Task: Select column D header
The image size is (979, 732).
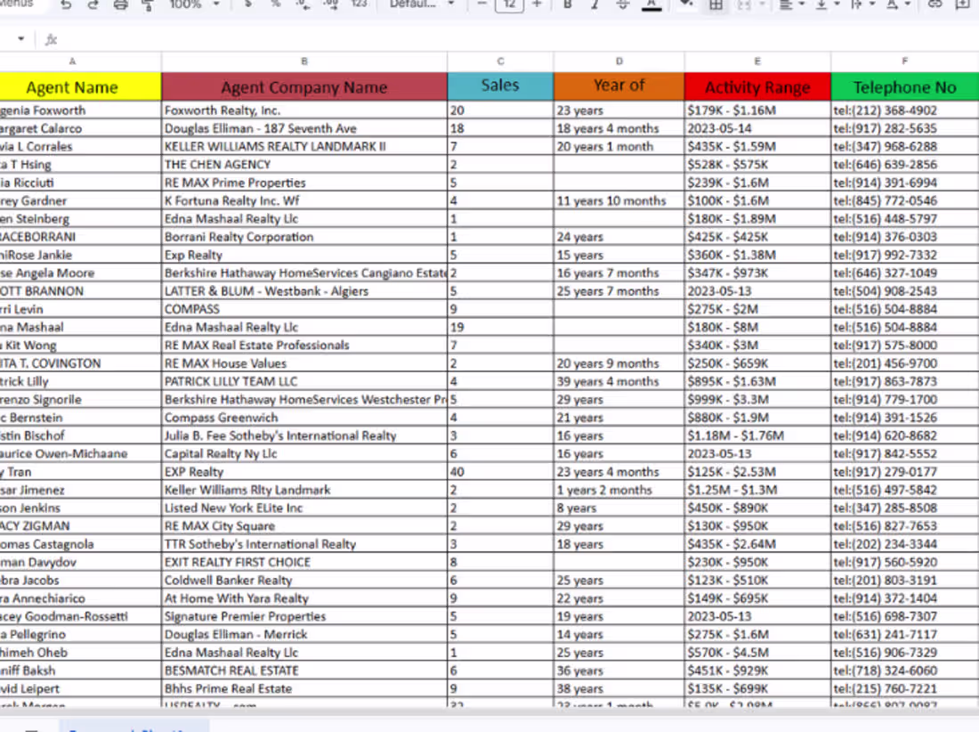Action: pos(619,61)
